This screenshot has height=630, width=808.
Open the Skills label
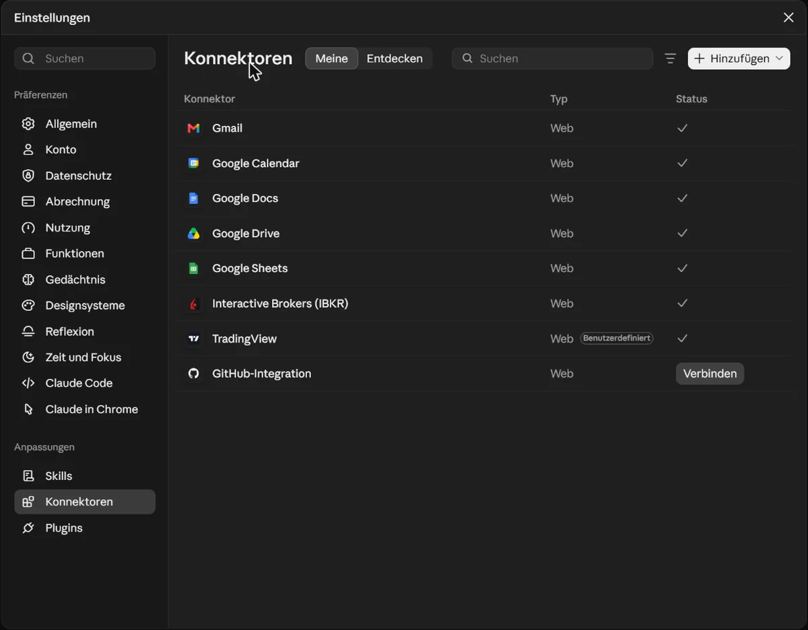59,476
